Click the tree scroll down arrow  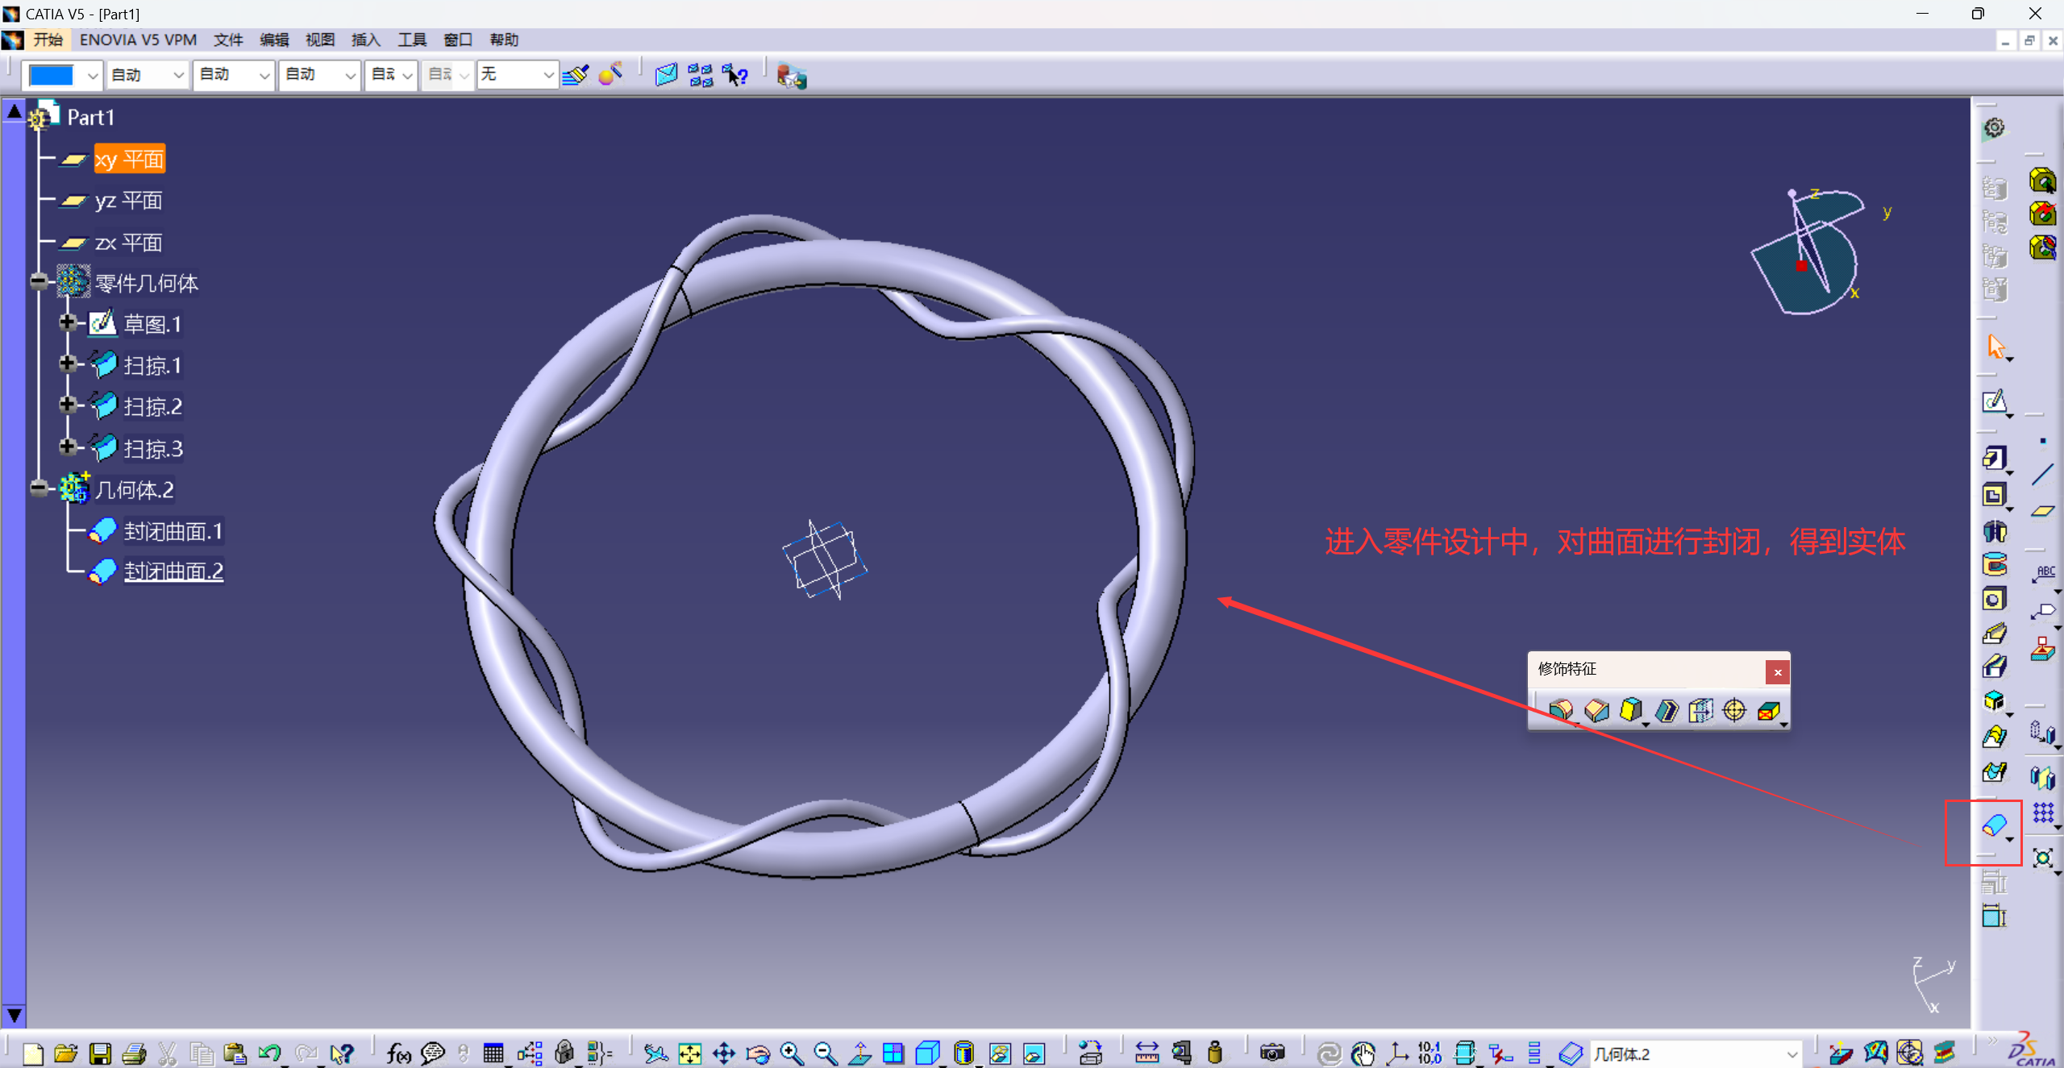click(14, 1015)
